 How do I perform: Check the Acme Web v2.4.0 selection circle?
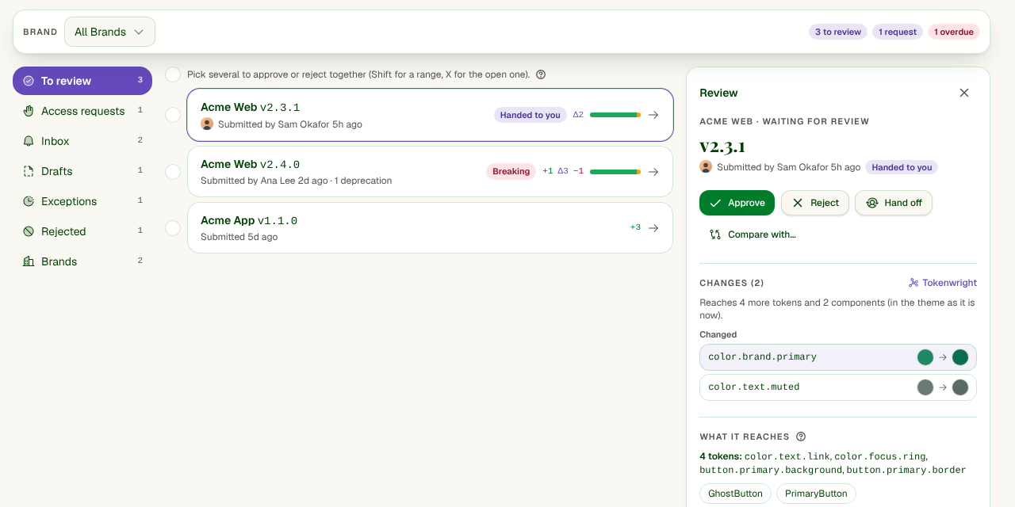pos(173,172)
